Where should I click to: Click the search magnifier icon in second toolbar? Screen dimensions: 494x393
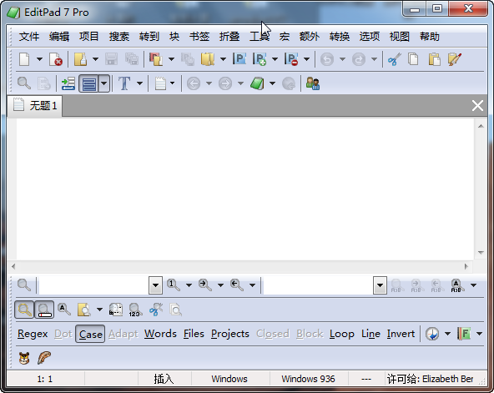[x=24, y=83]
